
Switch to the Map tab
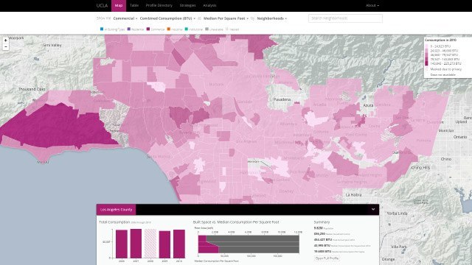pyautogui.click(x=119, y=5)
